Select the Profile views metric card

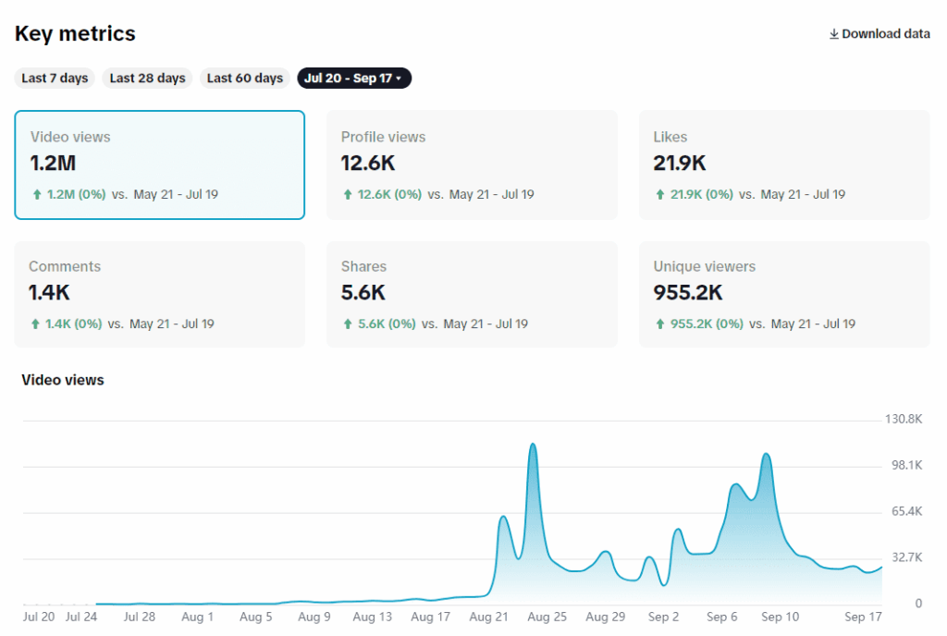472,165
